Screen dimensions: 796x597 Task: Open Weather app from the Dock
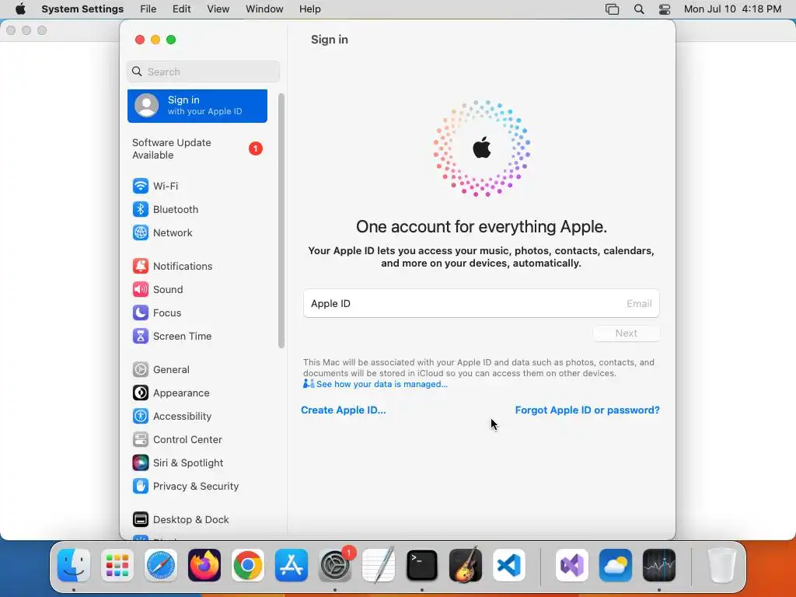(616, 565)
